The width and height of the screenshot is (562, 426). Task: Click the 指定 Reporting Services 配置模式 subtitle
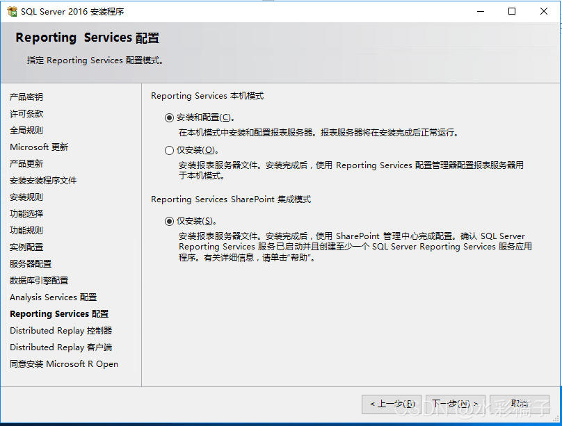95,60
